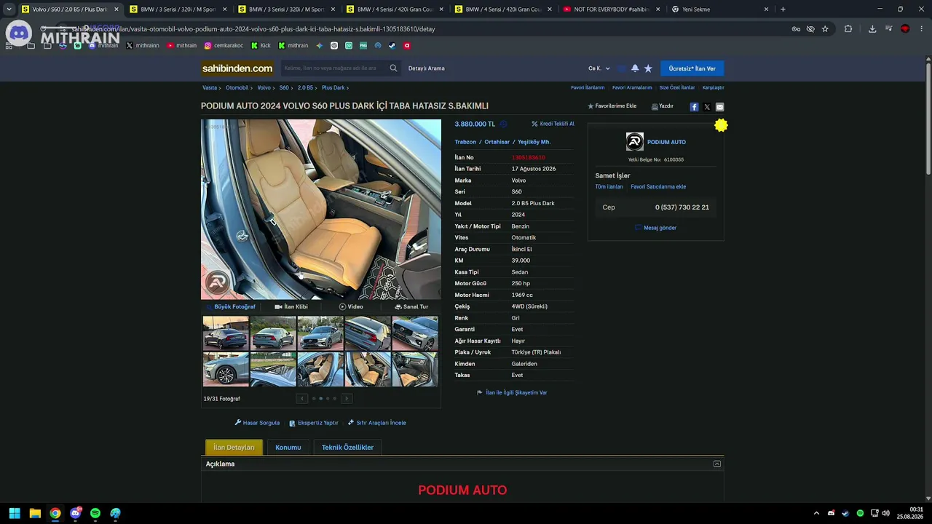Click the search magnifier icon
The image size is (932, 524).
(x=393, y=68)
